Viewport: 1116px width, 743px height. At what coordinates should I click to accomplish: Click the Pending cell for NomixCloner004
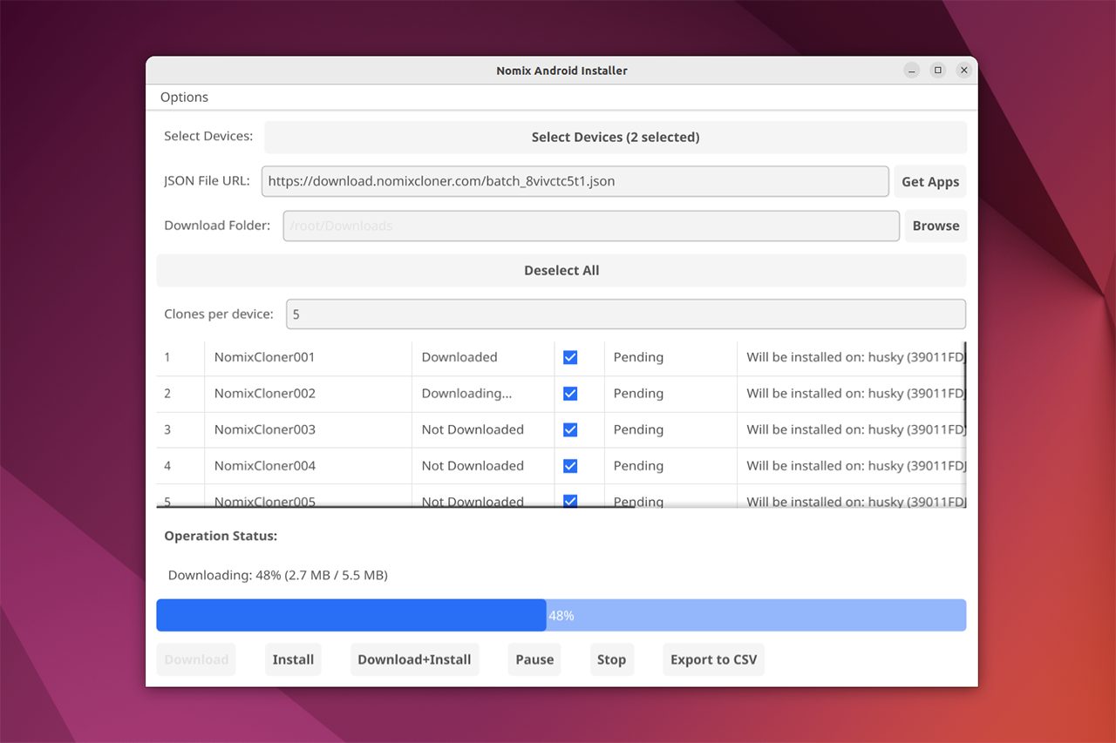pyautogui.click(x=670, y=466)
